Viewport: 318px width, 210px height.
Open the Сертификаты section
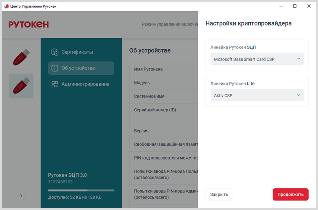(77, 52)
